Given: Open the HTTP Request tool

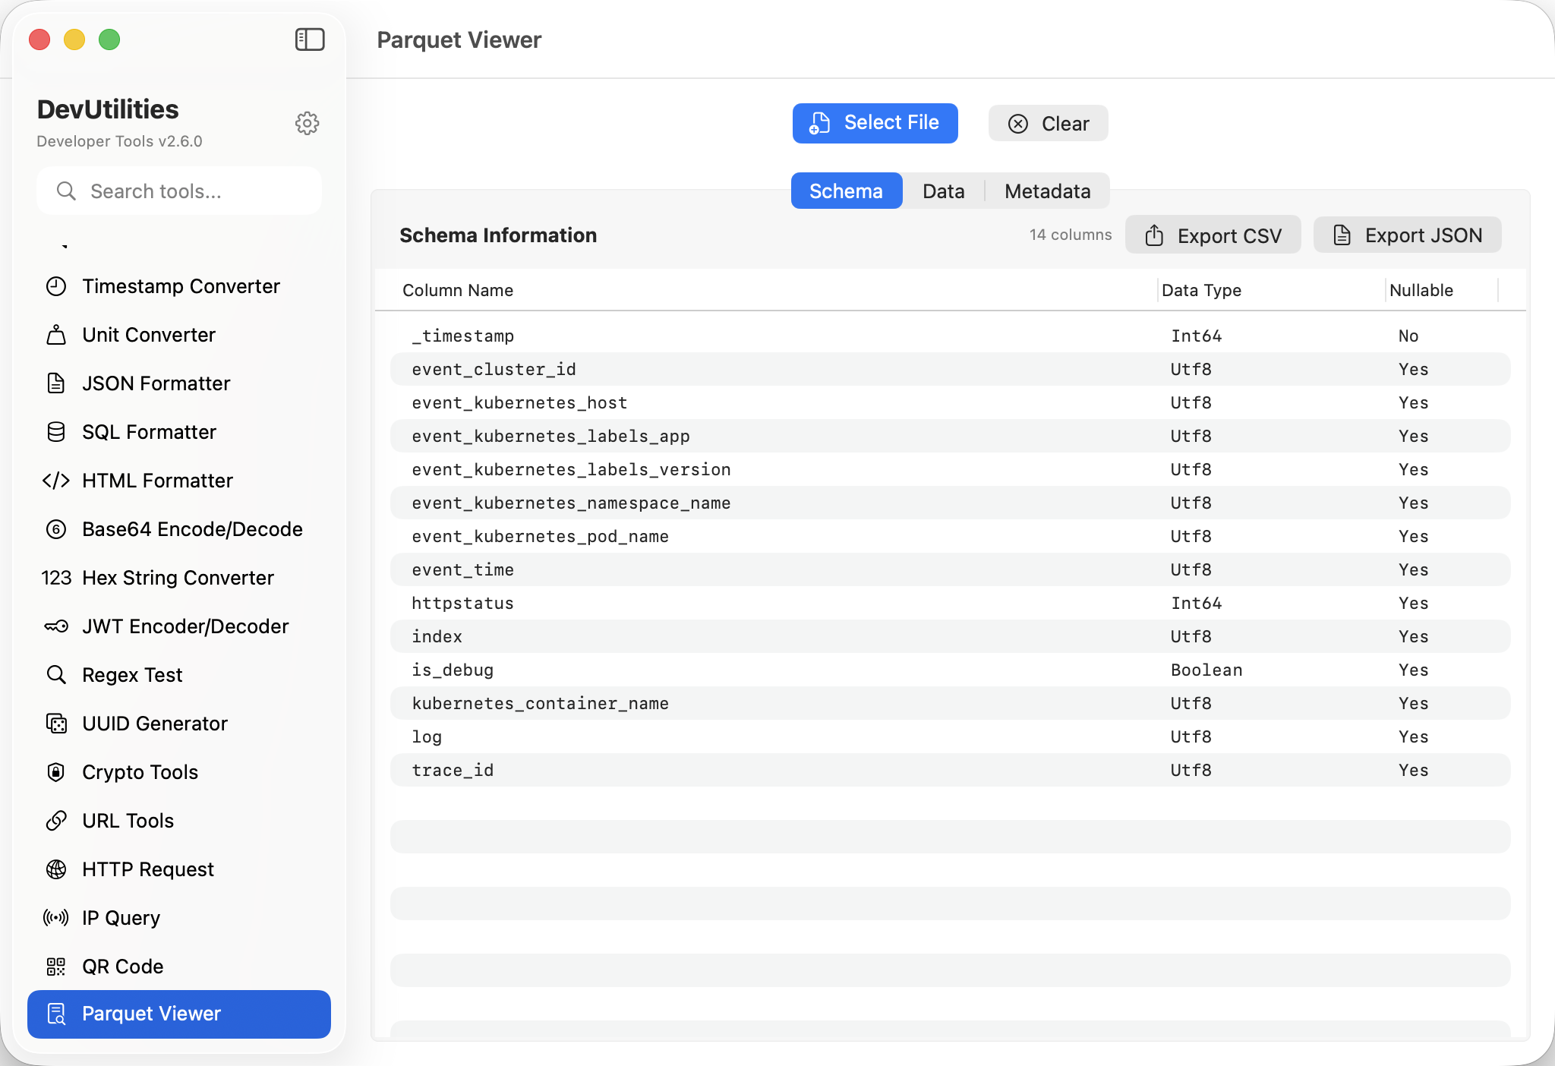Looking at the screenshot, I should [x=147, y=869].
